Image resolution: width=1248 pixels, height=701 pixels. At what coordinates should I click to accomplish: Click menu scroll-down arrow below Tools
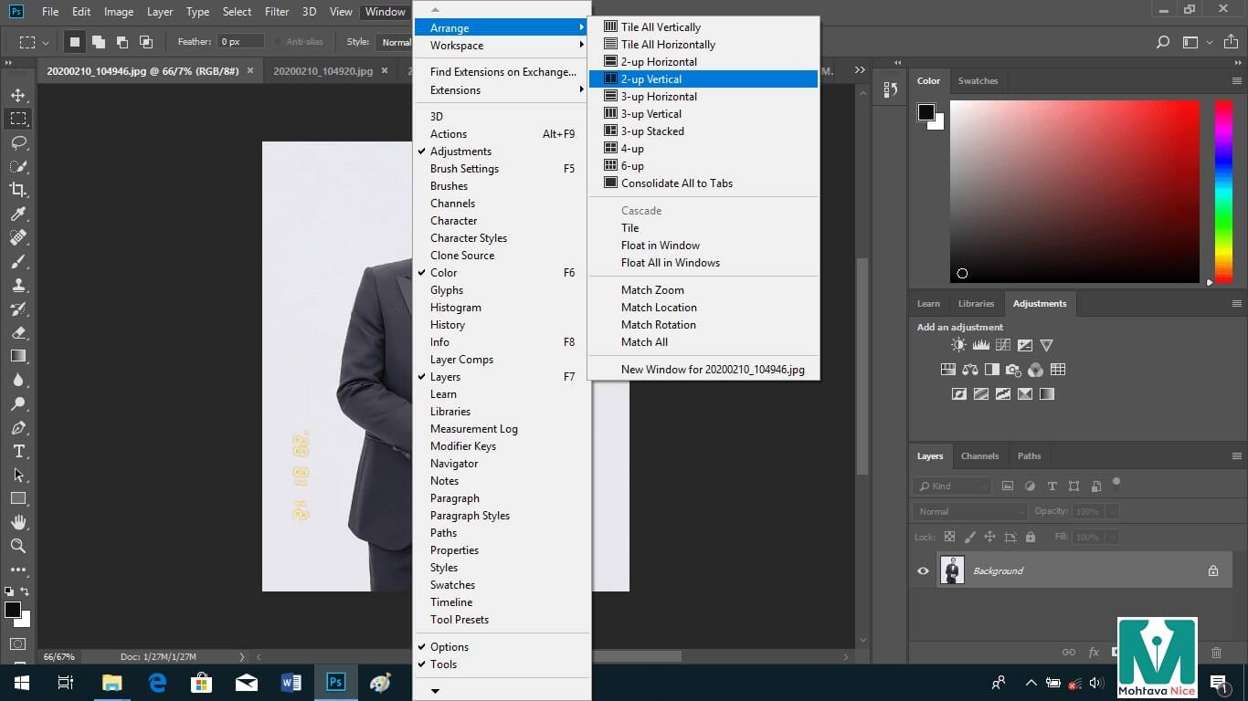[x=435, y=691]
